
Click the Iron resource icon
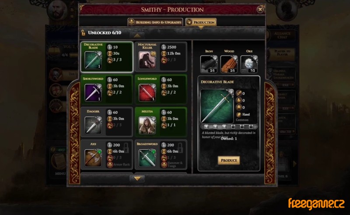coord(209,64)
